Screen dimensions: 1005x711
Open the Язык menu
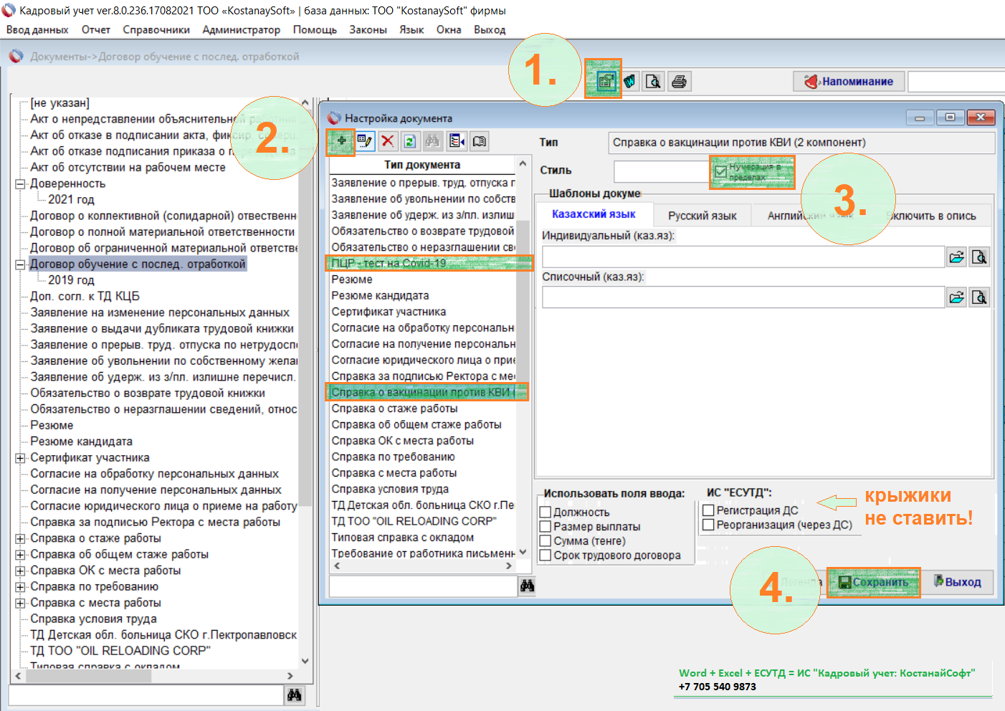(411, 29)
